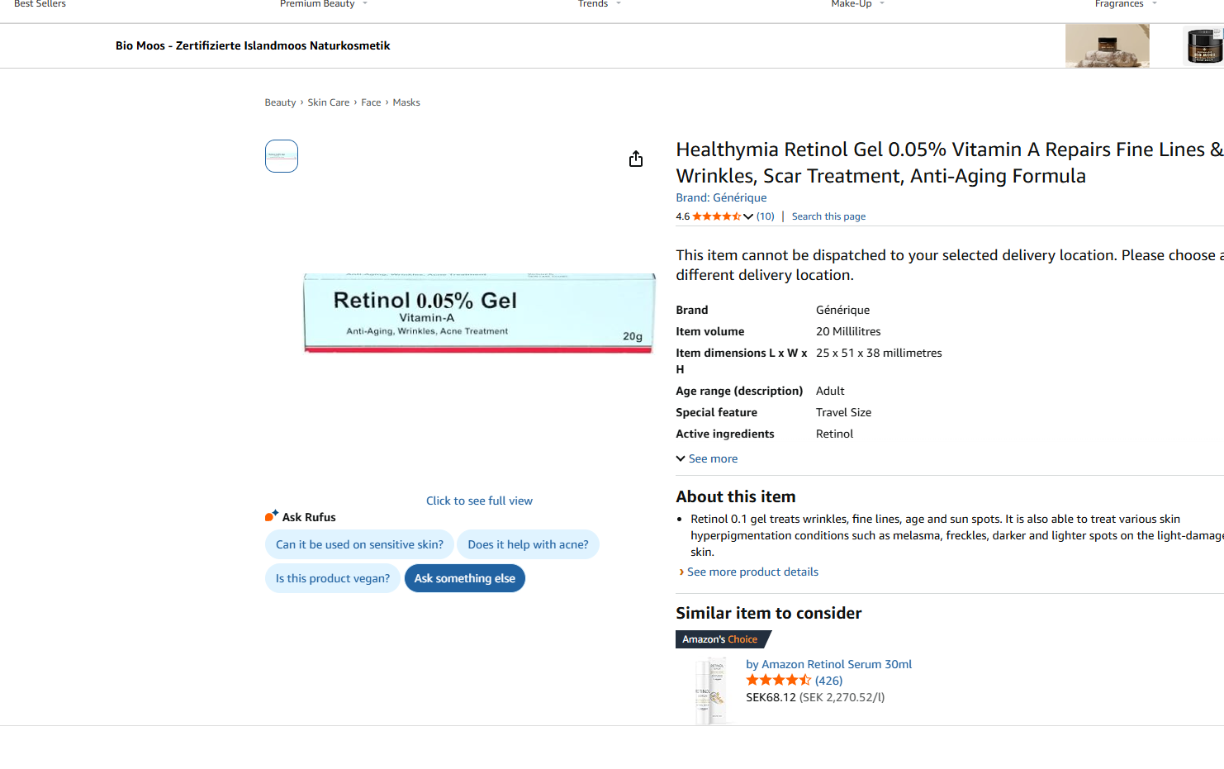Expand See more product attributes
This screenshot has width=1224, height=769.
(707, 458)
